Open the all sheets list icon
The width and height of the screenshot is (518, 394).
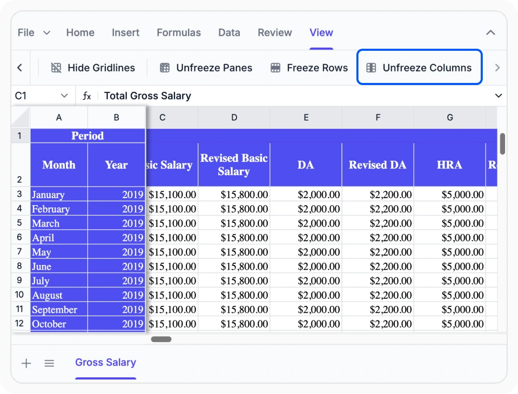point(49,363)
